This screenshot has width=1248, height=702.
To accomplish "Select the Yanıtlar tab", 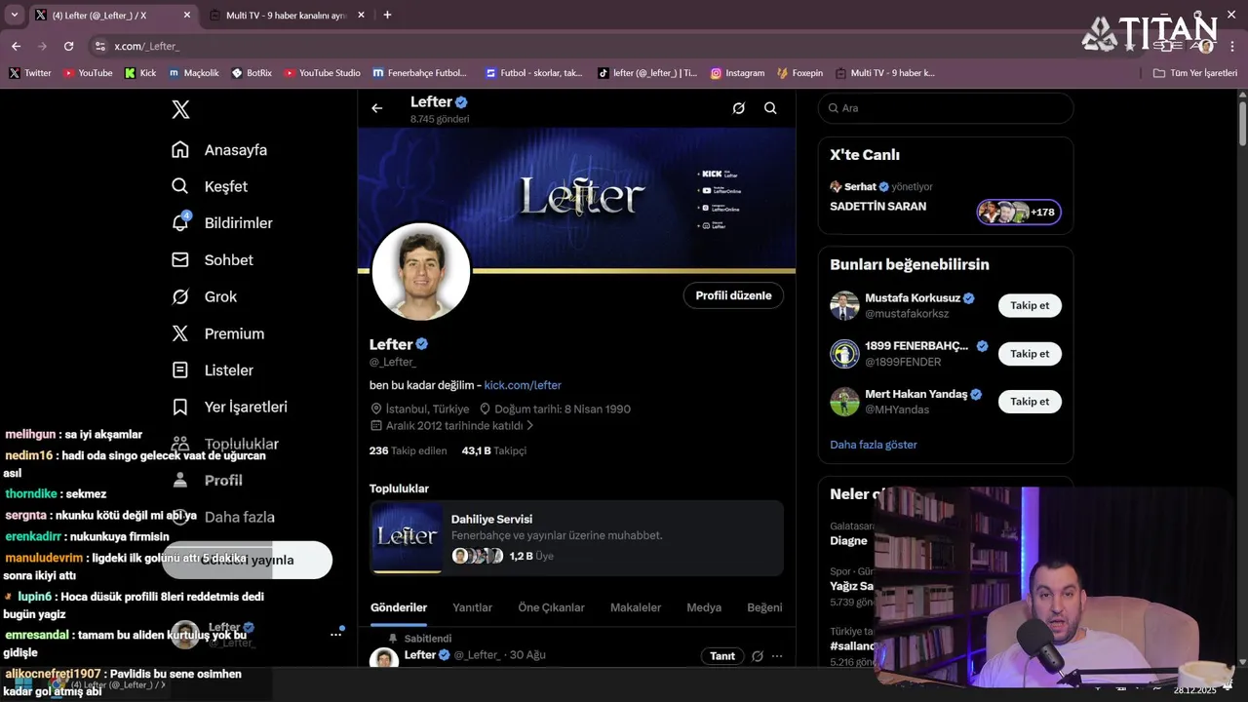I will click(x=472, y=607).
